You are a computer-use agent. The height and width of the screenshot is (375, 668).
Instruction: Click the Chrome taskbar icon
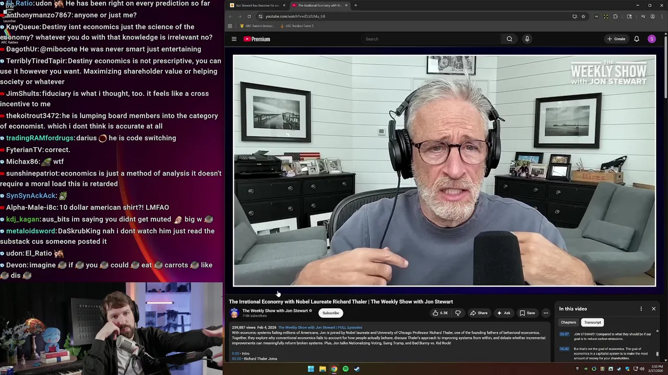334,369
